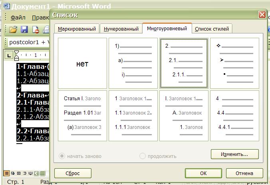The width and height of the screenshot is (270, 185).
Task: Switch to Print layout view icon
Action: coord(18,173)
